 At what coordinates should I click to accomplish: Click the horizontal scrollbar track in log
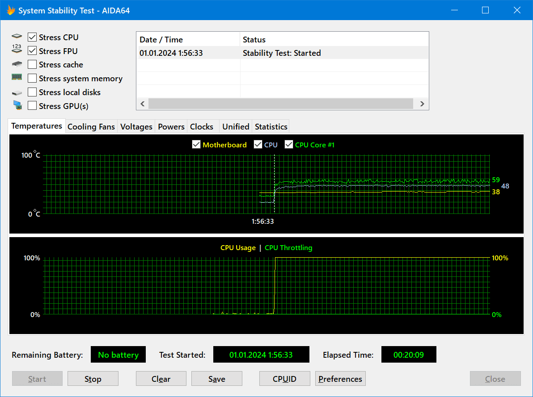[281, 104]
